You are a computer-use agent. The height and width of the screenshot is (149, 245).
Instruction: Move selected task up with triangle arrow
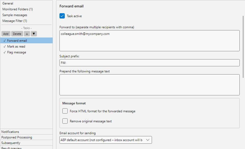pyautogui.click(x=27, y=34)
